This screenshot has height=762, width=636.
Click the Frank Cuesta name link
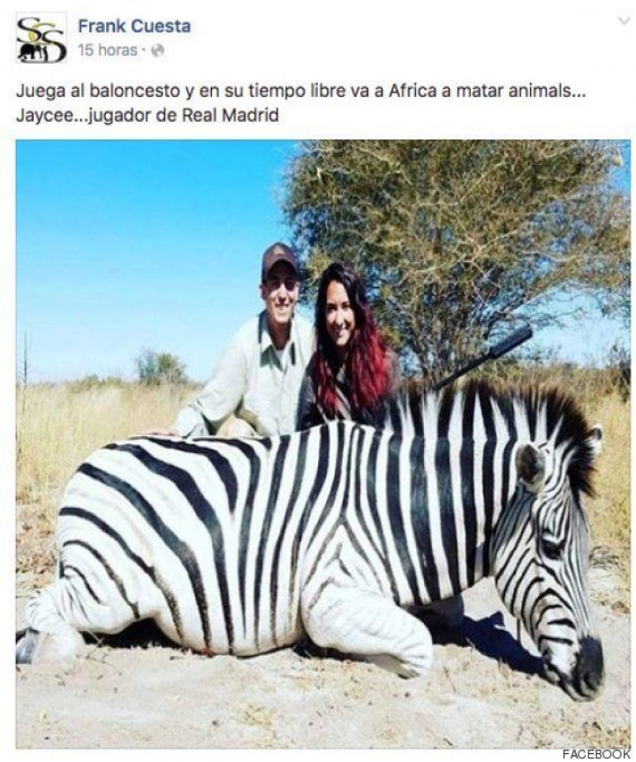pyautogui.click(x=134, y=26)
